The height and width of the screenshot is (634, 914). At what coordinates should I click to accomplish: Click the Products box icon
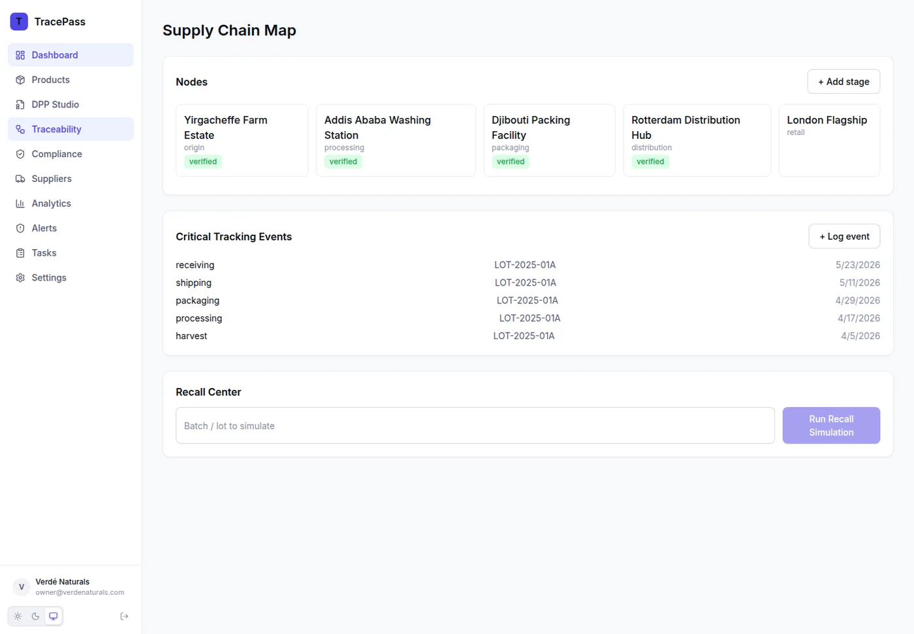coord(20,80)
